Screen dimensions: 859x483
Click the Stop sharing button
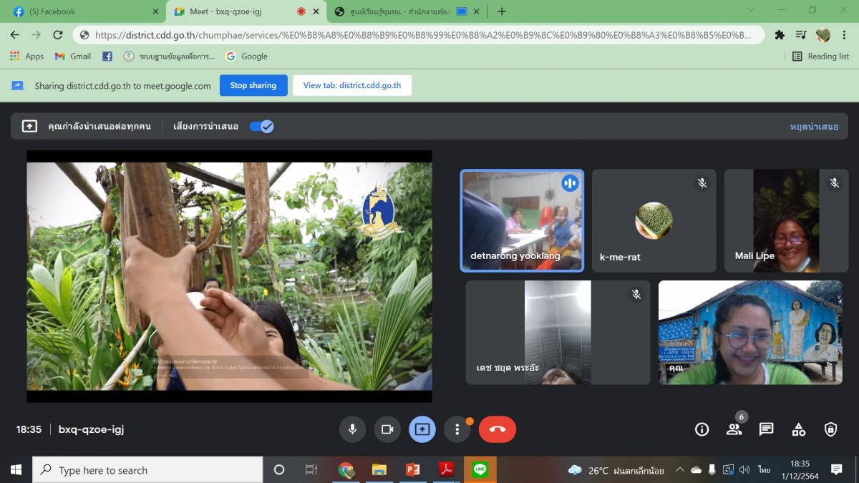click(253, 85)
